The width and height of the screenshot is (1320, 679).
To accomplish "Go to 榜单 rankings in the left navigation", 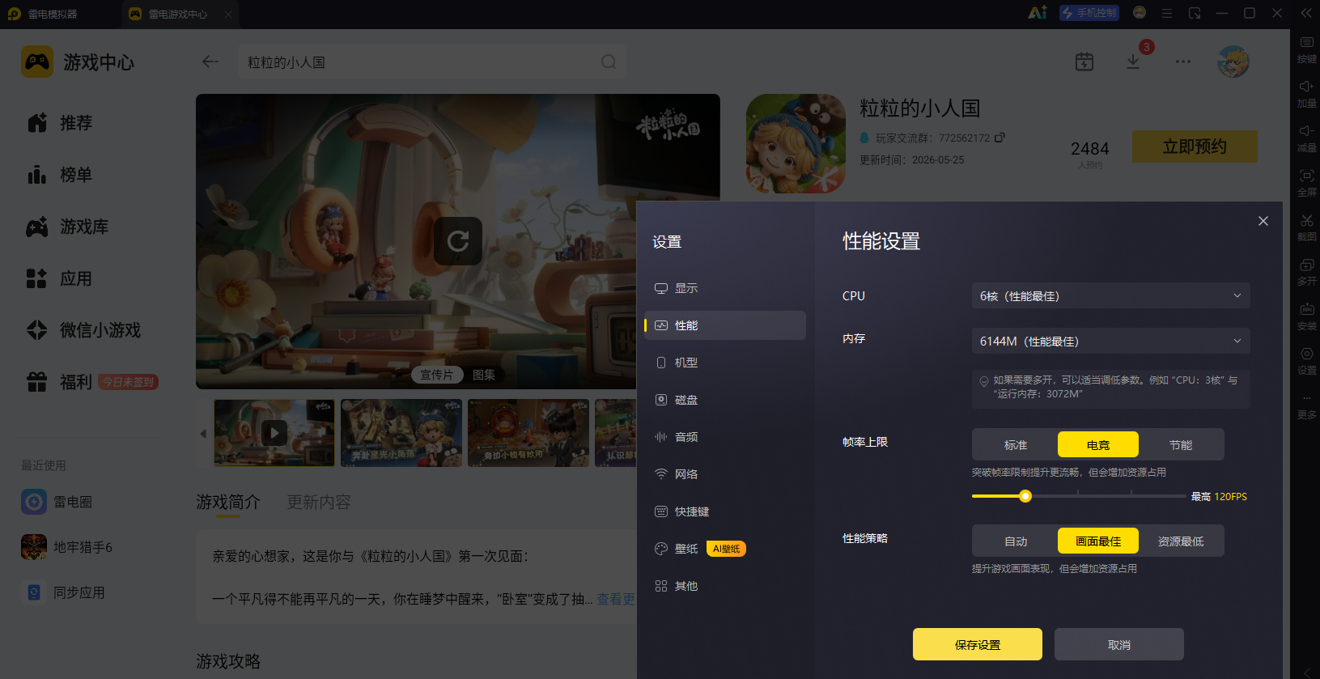I will (60, 175).
